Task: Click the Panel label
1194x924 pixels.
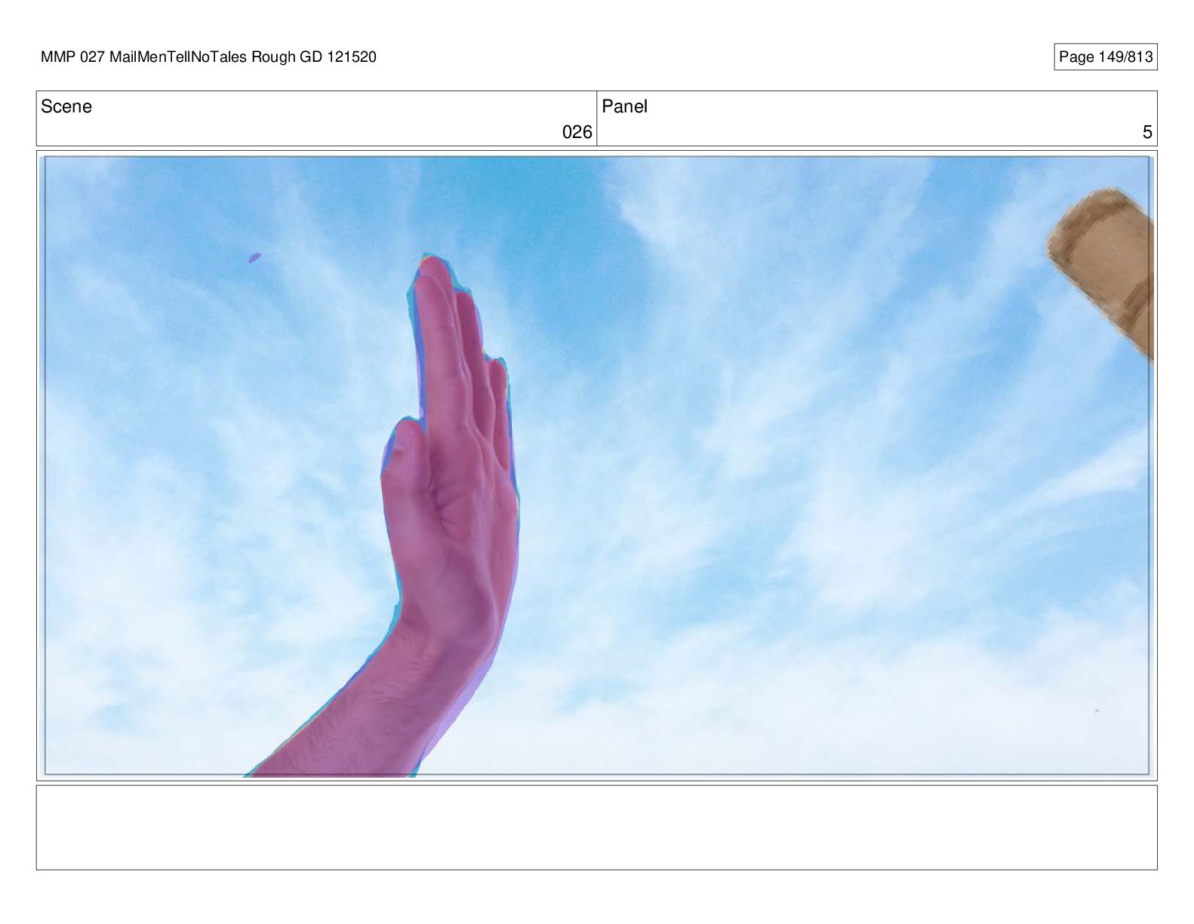Action: point(625,106)
